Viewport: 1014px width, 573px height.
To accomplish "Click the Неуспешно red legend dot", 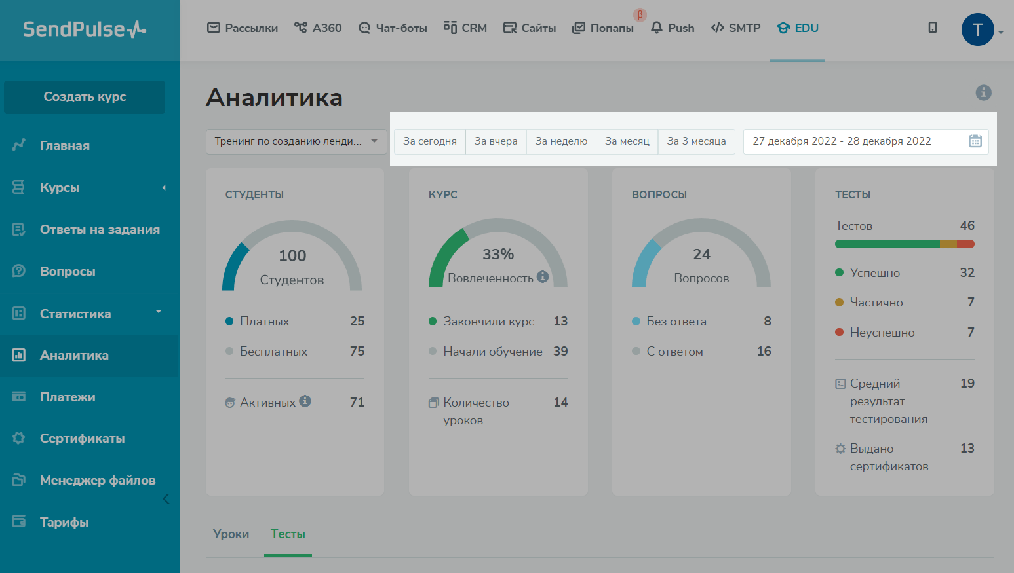I will pos(839,332).
